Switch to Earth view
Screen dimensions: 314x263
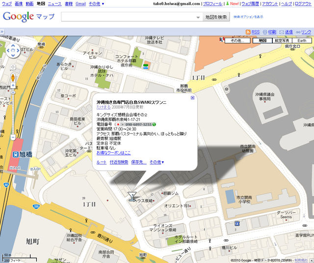click(x=302, y=40)
